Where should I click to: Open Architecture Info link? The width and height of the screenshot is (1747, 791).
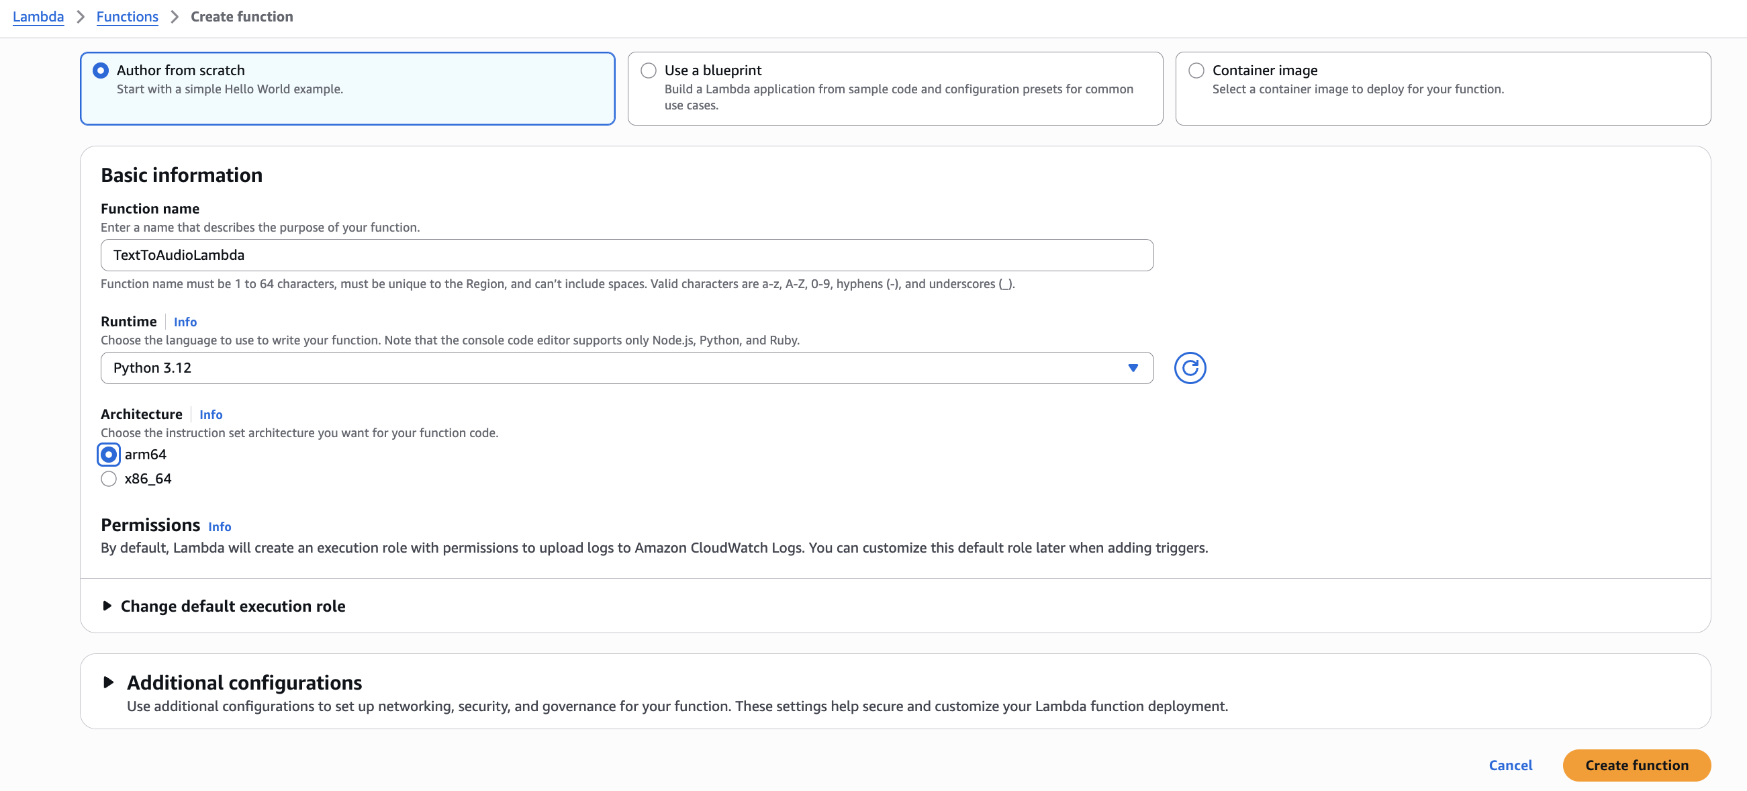tap(211, 414)
